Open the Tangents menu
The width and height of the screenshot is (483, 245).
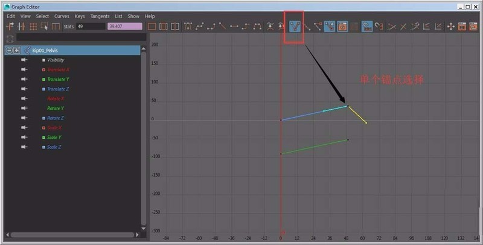point(100,16)
